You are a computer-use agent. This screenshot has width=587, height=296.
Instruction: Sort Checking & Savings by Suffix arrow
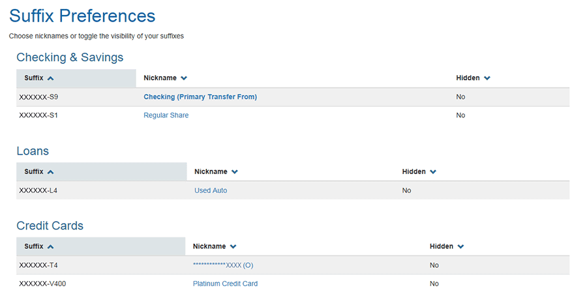pos(51,78)
